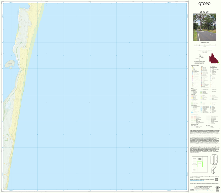Click the Rainforest land cover teal swatch

tap(201, 102)
